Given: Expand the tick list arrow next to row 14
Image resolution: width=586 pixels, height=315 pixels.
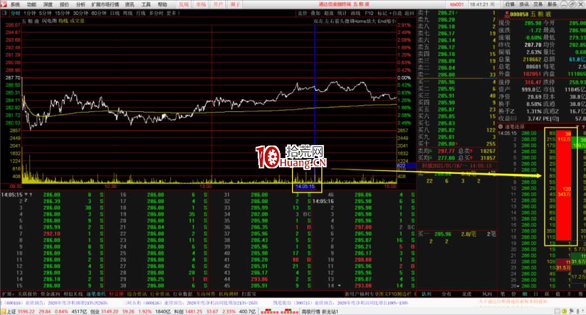Looking at the screenshot, I should (x=339, y=286).
